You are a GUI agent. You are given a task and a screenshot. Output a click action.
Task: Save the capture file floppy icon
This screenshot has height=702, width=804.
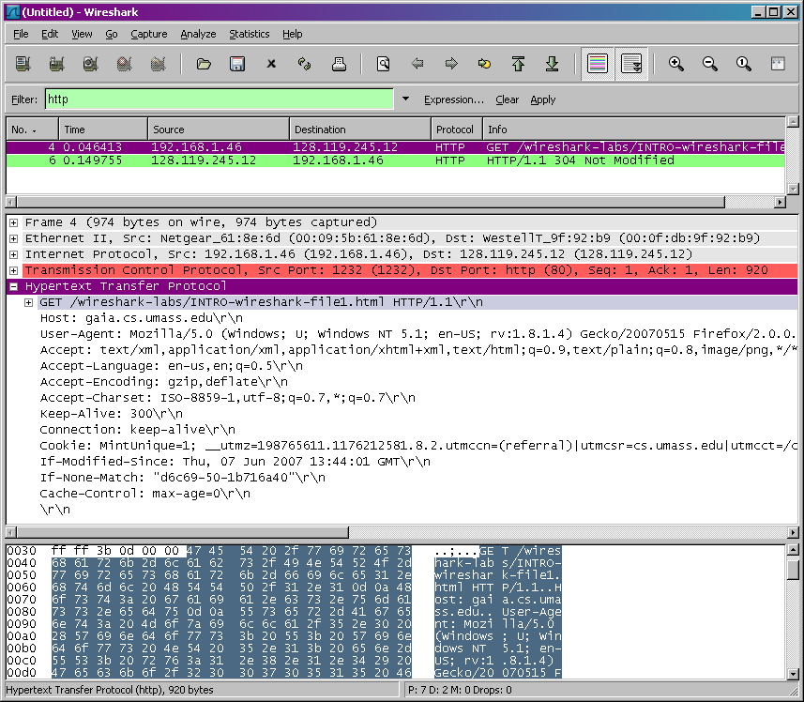click(x=237, y=64)
